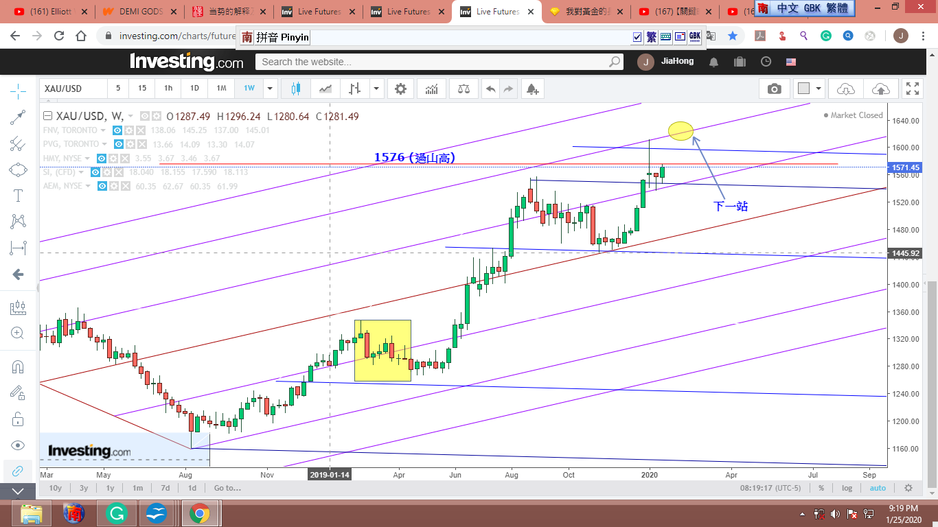This screenshot has height=527, width=938.
Task: Open the chart properties gear icon
Action: (400, 89)
